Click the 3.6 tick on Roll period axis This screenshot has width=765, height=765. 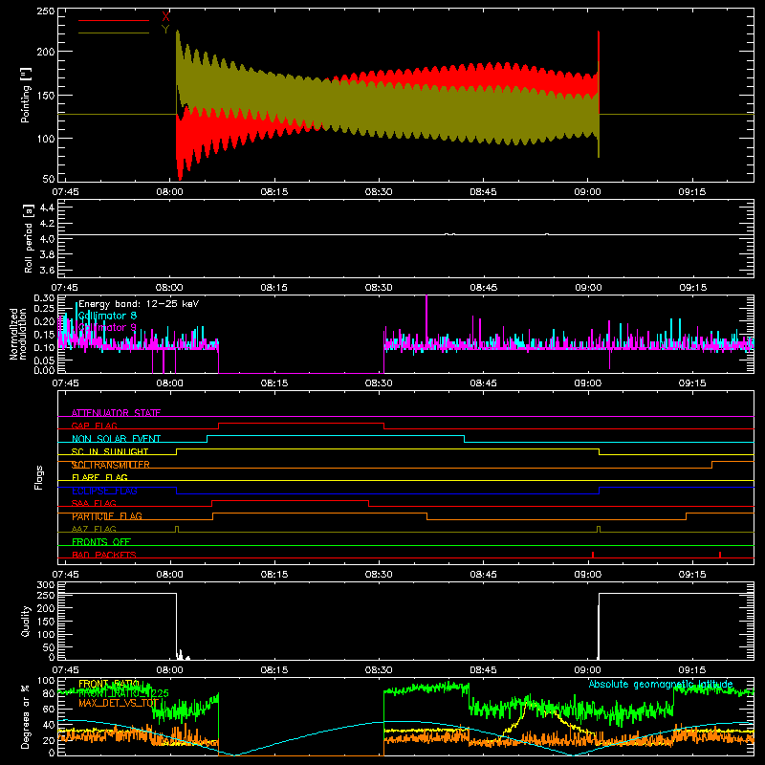[x=47, y=270]
